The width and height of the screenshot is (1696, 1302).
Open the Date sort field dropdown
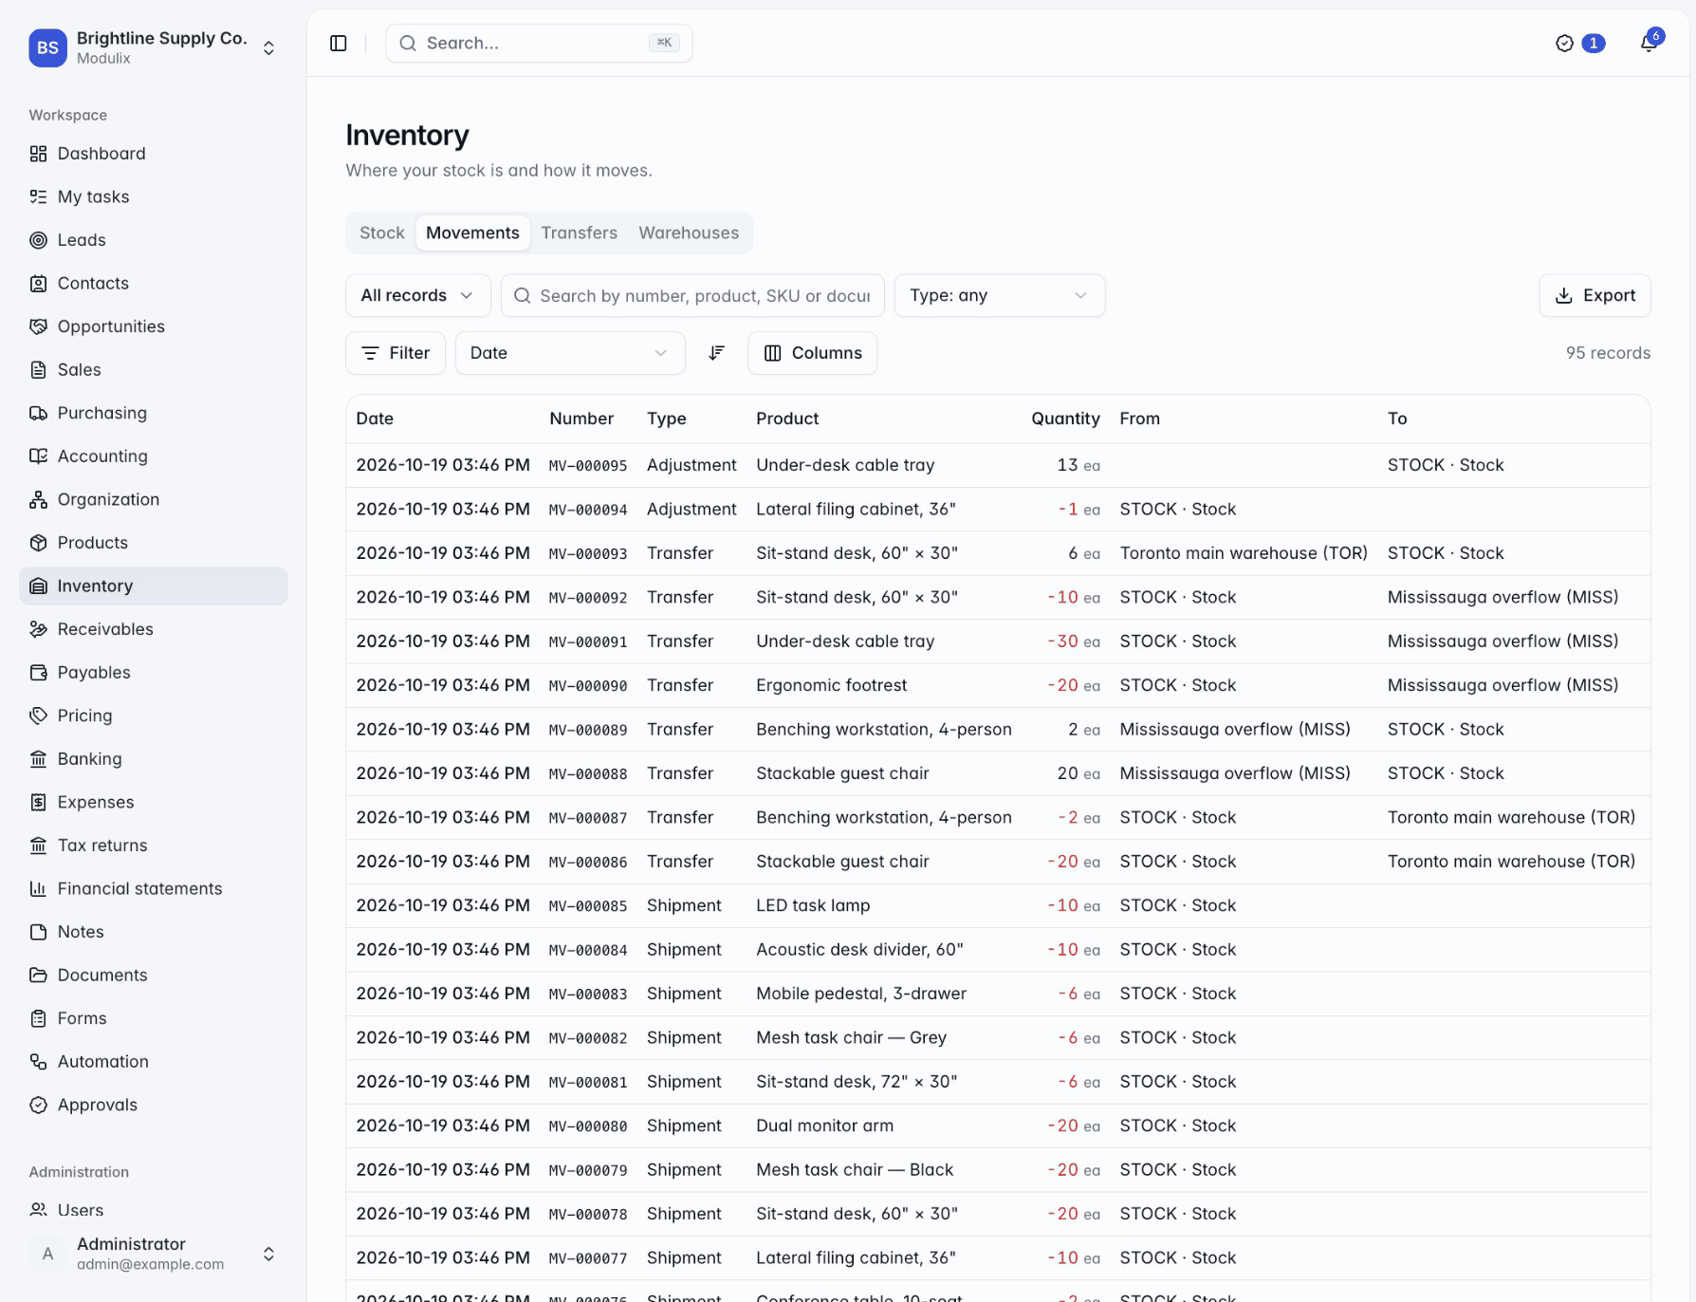pyautogui.click(x=569, y=353)
